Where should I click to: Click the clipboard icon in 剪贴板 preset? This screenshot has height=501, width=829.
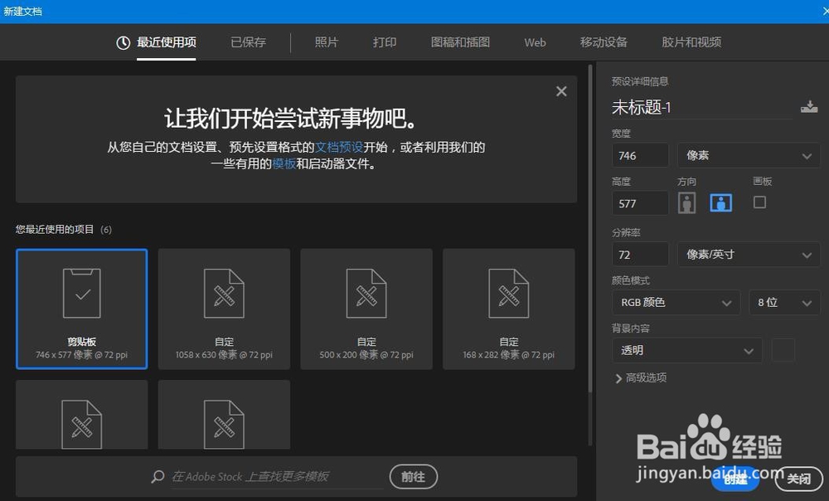click(82, 293)
